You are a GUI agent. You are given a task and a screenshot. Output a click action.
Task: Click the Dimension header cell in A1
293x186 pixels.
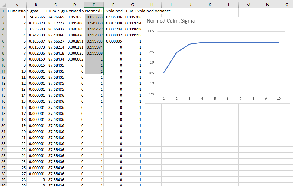pos(17,11)
